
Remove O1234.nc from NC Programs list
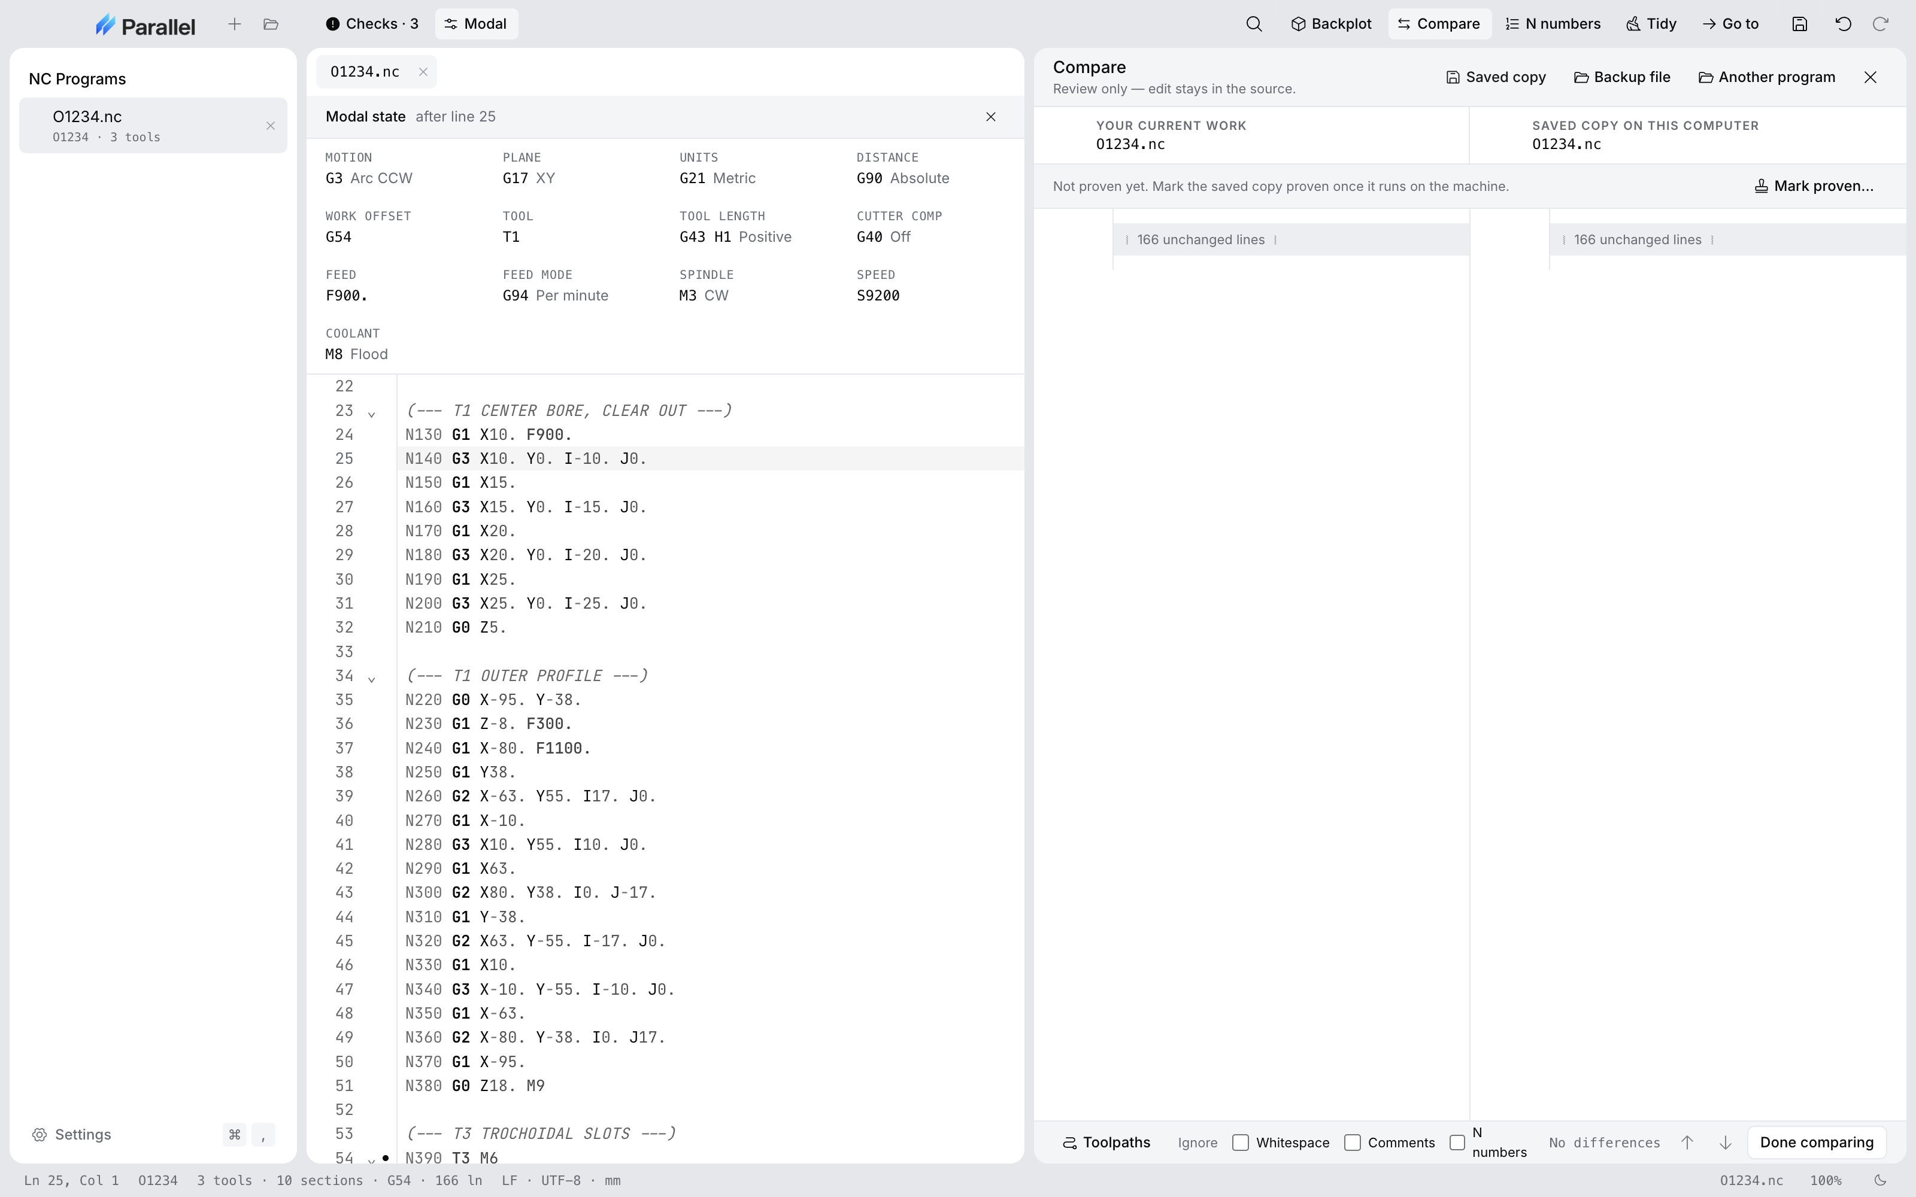[x=271, y=126]
